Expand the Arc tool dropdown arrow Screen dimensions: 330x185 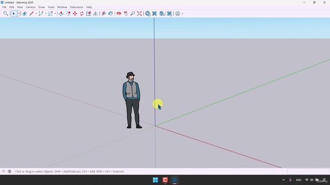pyautogui.click(x=46, y=14)
